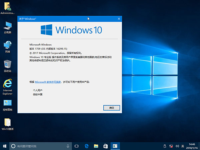Select the 回收站 recycle bin icon
The height and width of the screenshot is (150, 200).
tap(7, 65)
